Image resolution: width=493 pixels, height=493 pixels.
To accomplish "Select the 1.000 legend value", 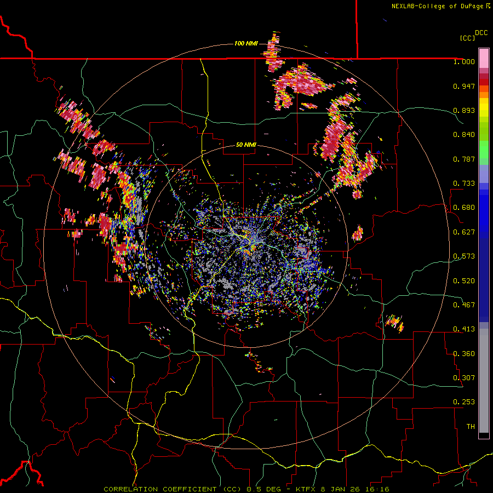I will 464,61.
